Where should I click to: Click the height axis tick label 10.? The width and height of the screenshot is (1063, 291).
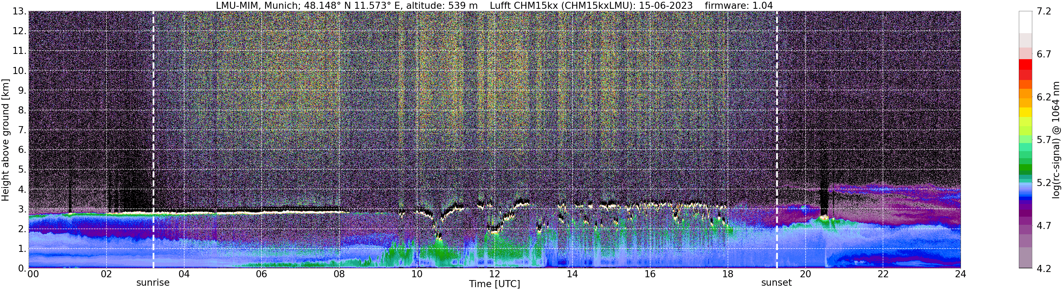[x=19, y=71]
